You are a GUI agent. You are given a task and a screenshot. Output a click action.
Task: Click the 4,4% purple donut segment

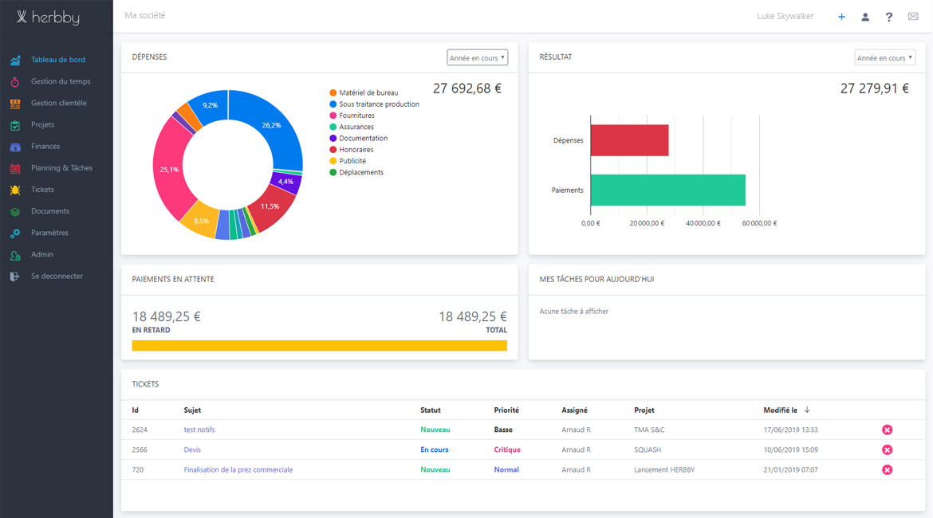click(x=286, y=182)
